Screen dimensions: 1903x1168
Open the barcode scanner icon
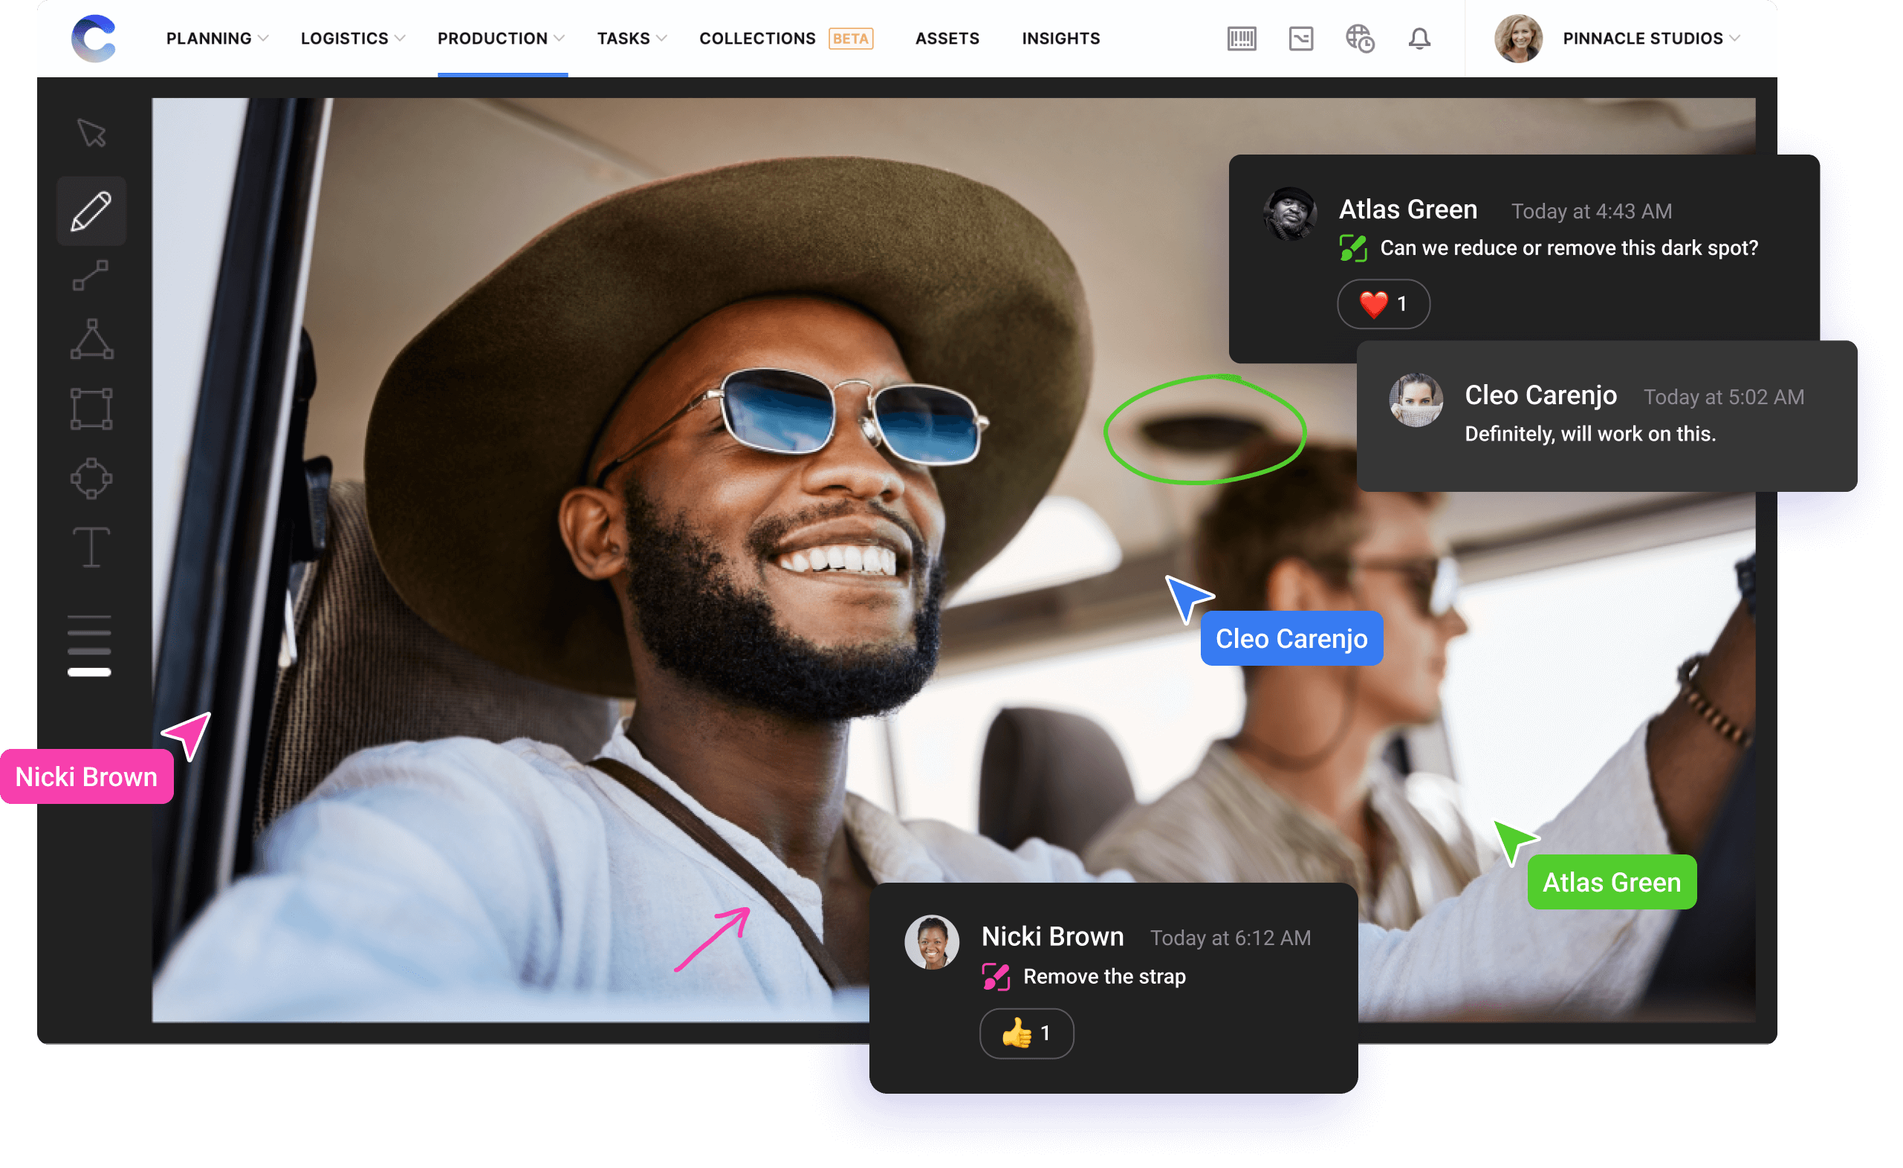click(1241, 39)
